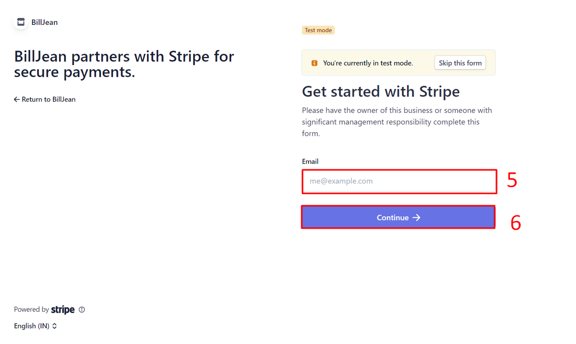Follow the Return to BillJean link
576x344 pixels.
point(49,100)
